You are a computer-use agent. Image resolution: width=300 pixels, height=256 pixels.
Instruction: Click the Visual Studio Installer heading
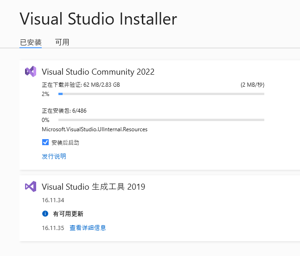[x=98, y=19]
